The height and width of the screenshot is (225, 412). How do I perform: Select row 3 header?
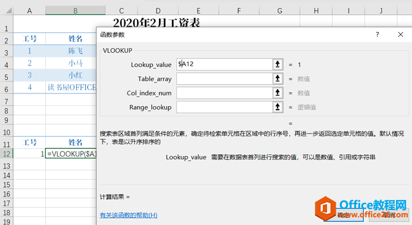[x=7, y=51]
